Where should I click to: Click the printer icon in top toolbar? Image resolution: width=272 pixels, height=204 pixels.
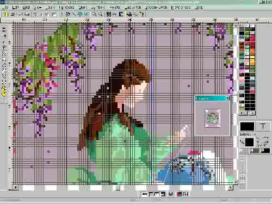point(129,14)
